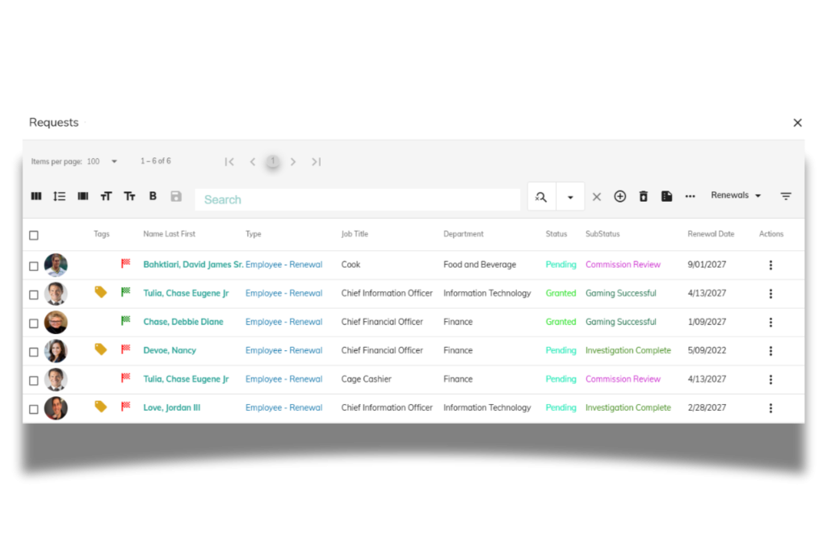This screenshot has width=827, height=551.
Task: Click inside the Search input field
Action: [358, 199]
